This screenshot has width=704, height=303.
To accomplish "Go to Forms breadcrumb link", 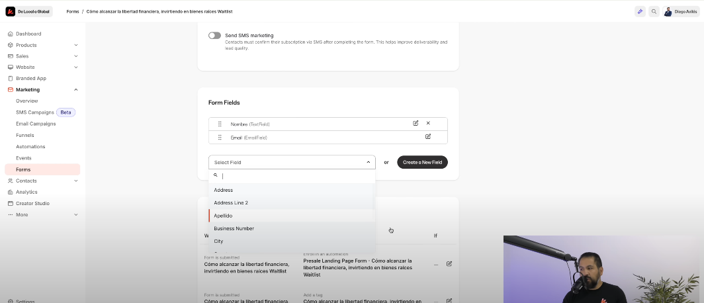I will click(x=73, y=11).
